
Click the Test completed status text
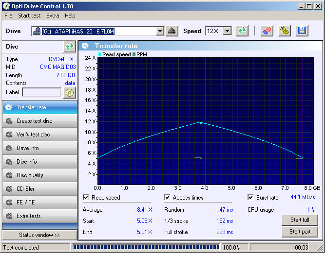point(21,248)
